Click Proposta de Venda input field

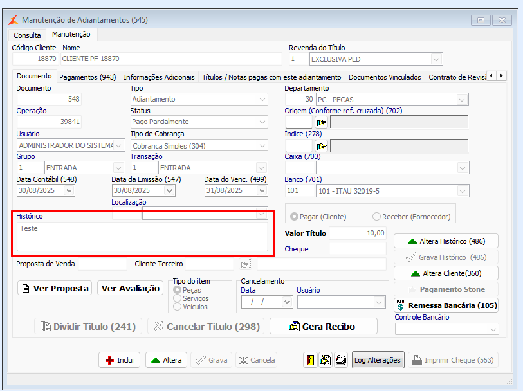click(x=102, y=264)
